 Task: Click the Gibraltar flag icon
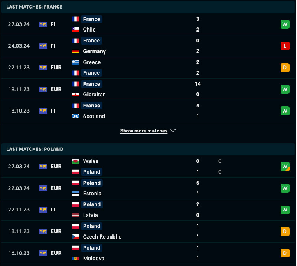[76, 95]
